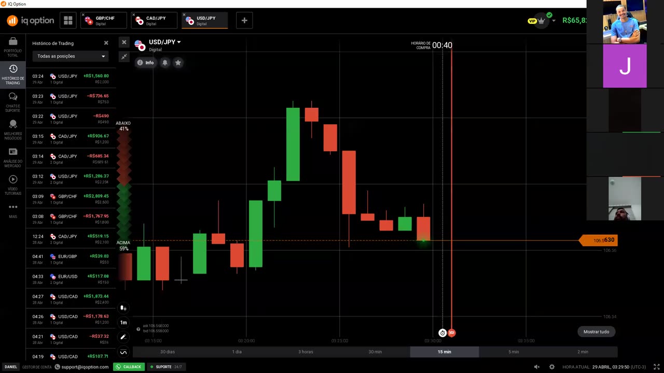Click the R$65 balance amount
The height and width of the screenshot is (373, 664).
574,21
